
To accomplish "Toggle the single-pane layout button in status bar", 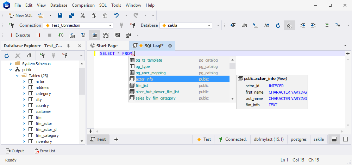I will point(346,139).
